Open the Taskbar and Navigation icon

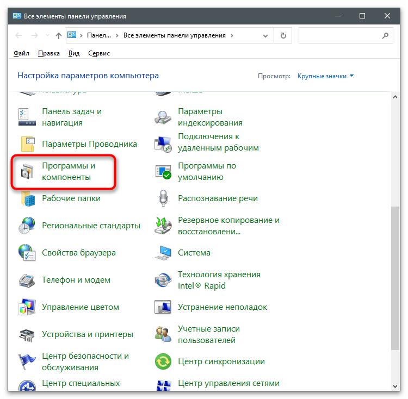(27, 117)
